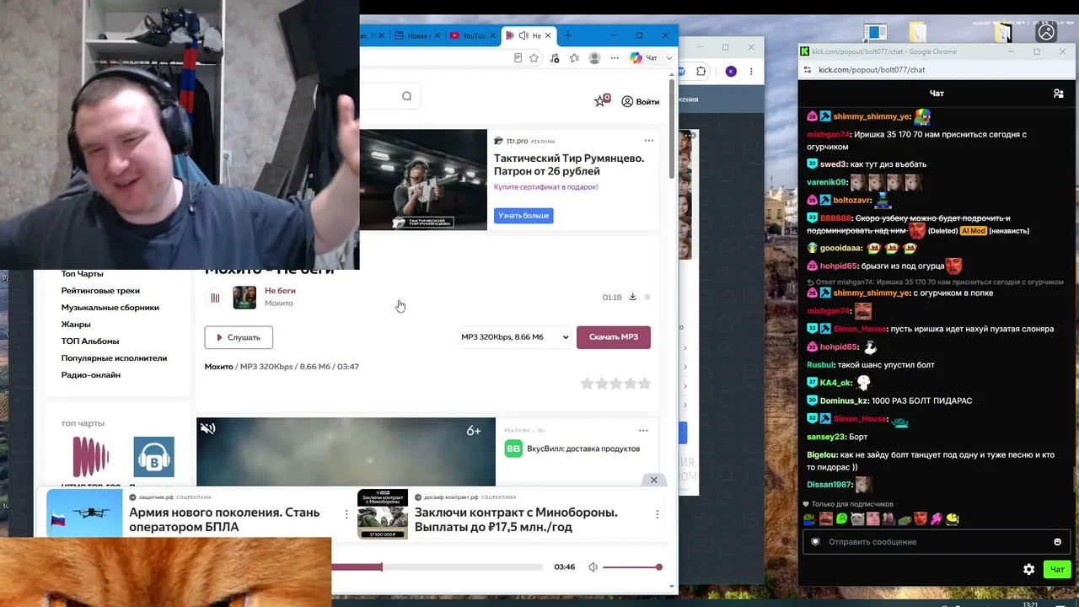Viewport: 1079px width, 607px height.
Task: Send the message with the green Чат button
Action: tap(1057, 570)
